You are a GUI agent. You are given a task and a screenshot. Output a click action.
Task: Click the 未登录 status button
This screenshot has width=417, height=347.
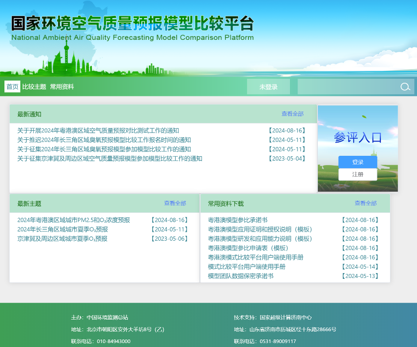coord(268,87)
